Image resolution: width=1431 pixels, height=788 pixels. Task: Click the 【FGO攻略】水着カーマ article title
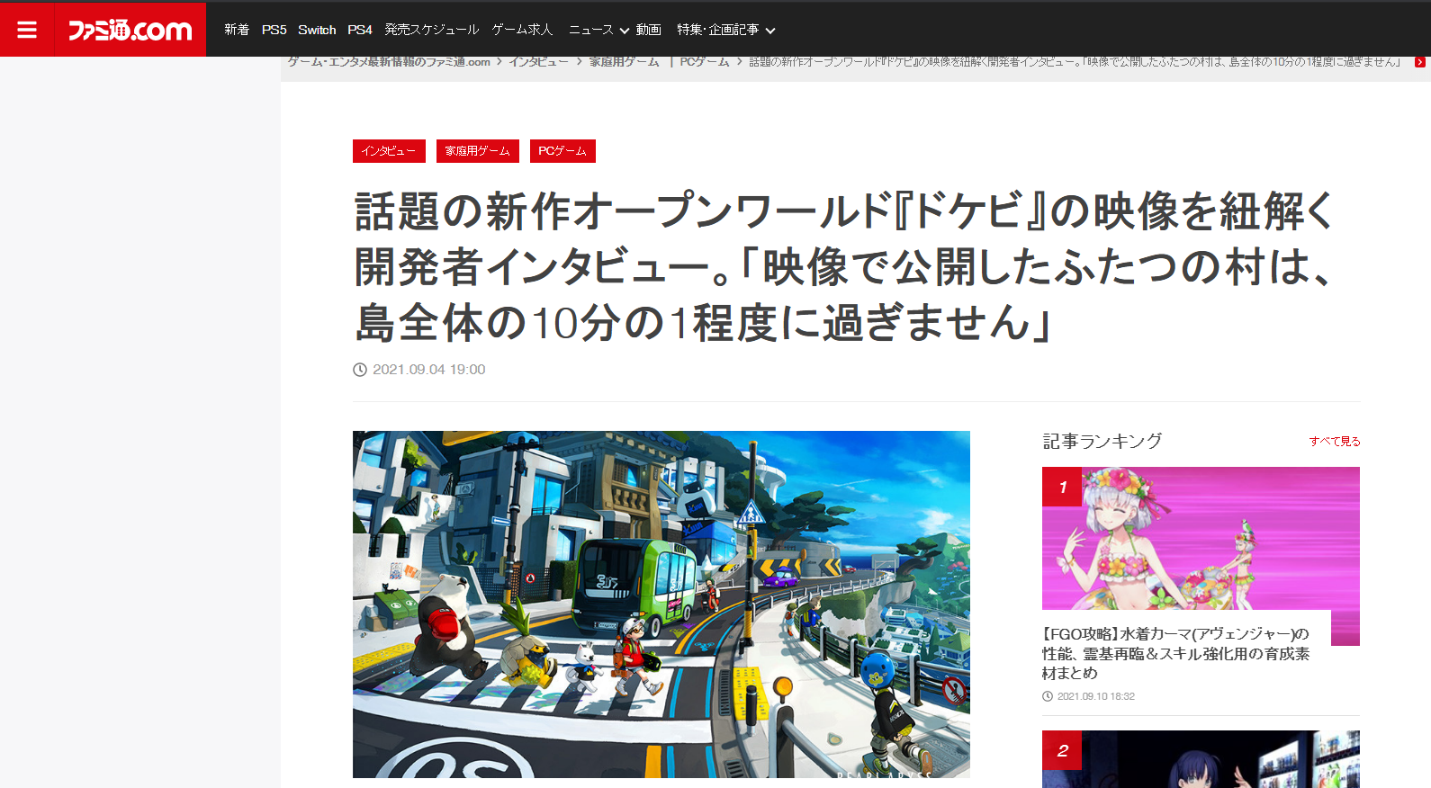(x=1175, y=653)
